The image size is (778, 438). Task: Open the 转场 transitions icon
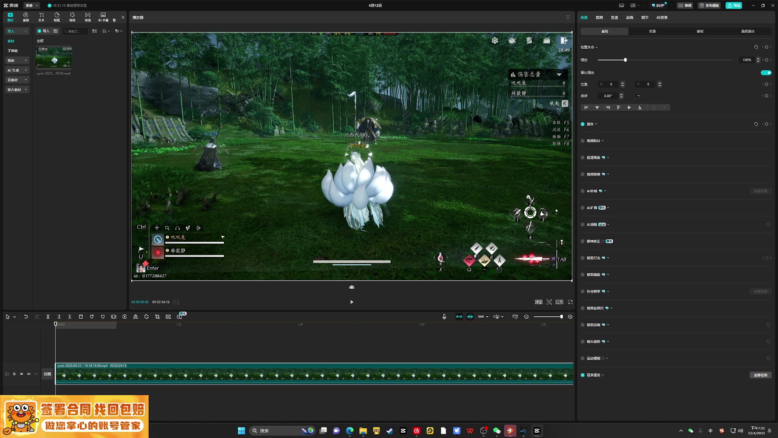(88, 17)
